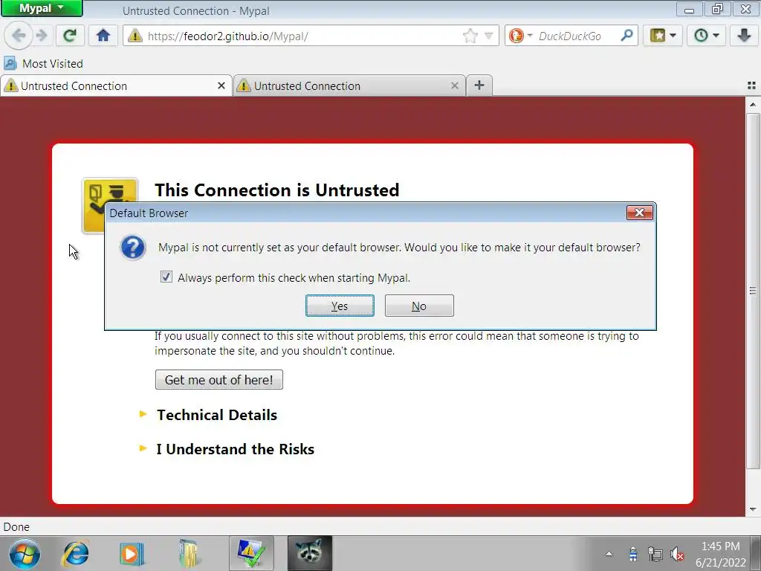The height and width of the screenshot is (571, 761).
Task: Click the warning site identity icon in address bar
Action: (x=135, y=36)
